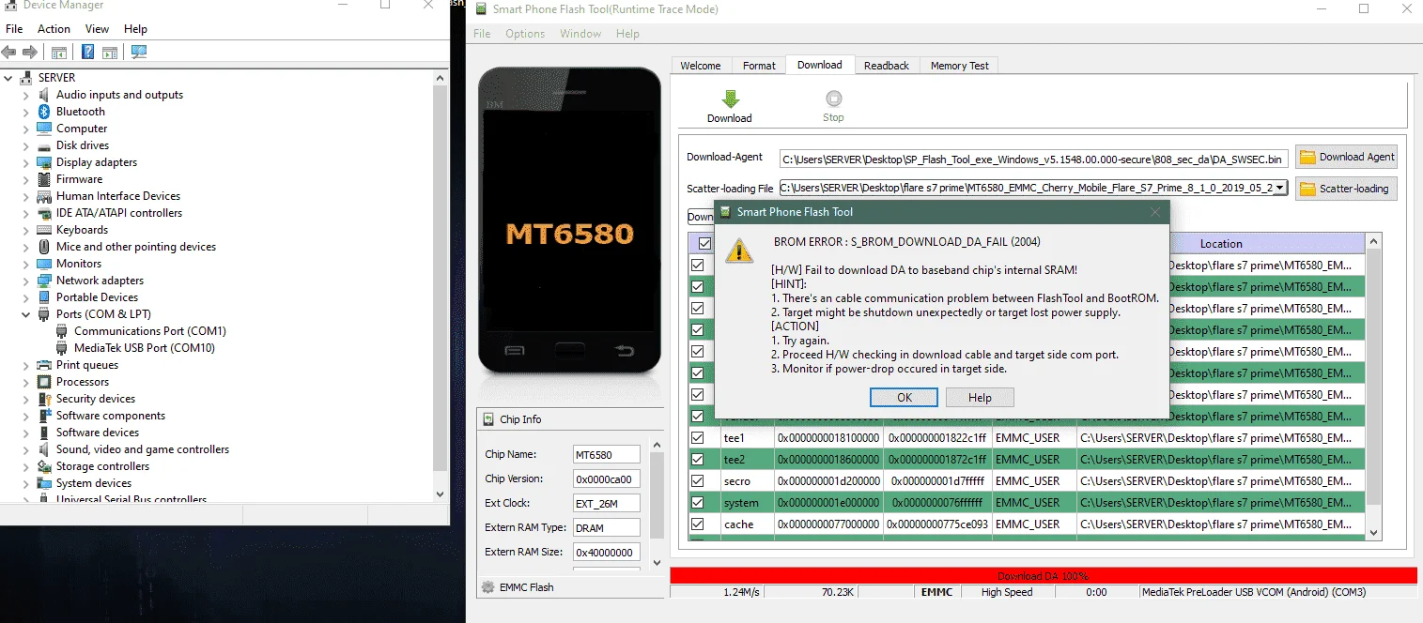The image size is (1423, 623).
Task: Select MediaTek USB Port (COM10) entry
Action: coord(145,348)
